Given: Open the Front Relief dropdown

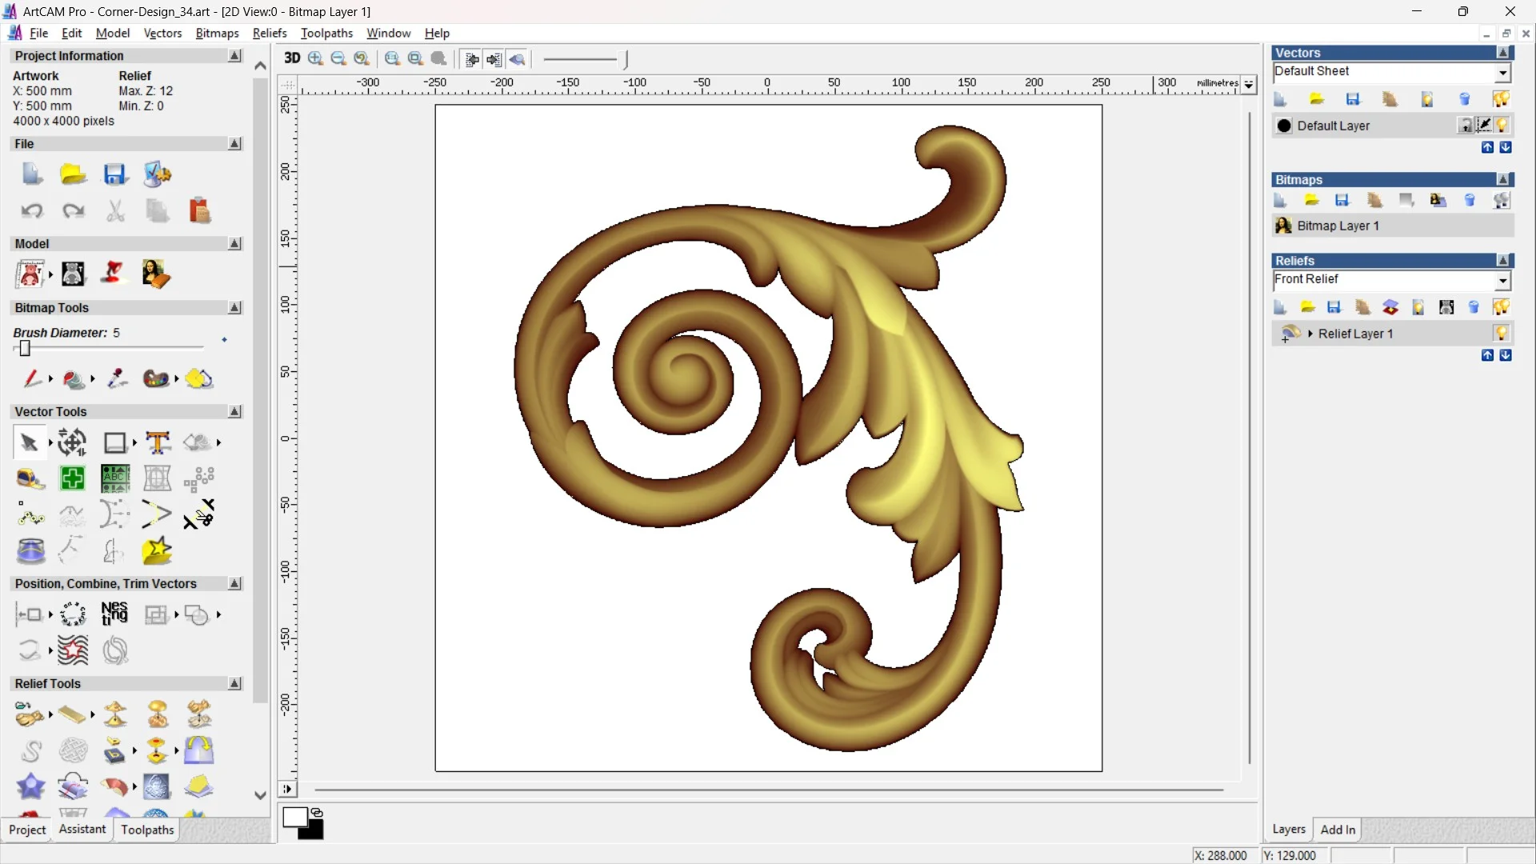Looking at the screenshot, I should (1502, 281).
